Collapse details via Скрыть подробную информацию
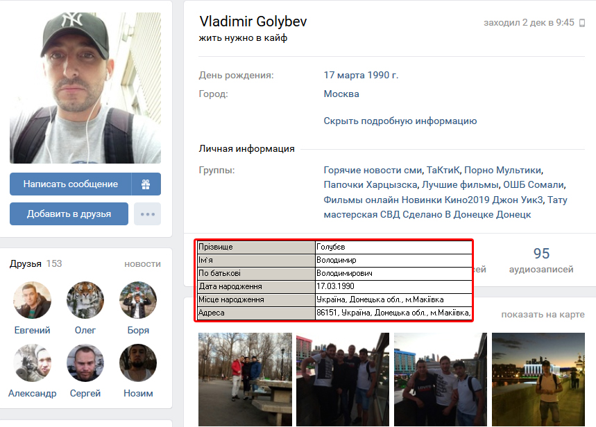 point(400,121)
